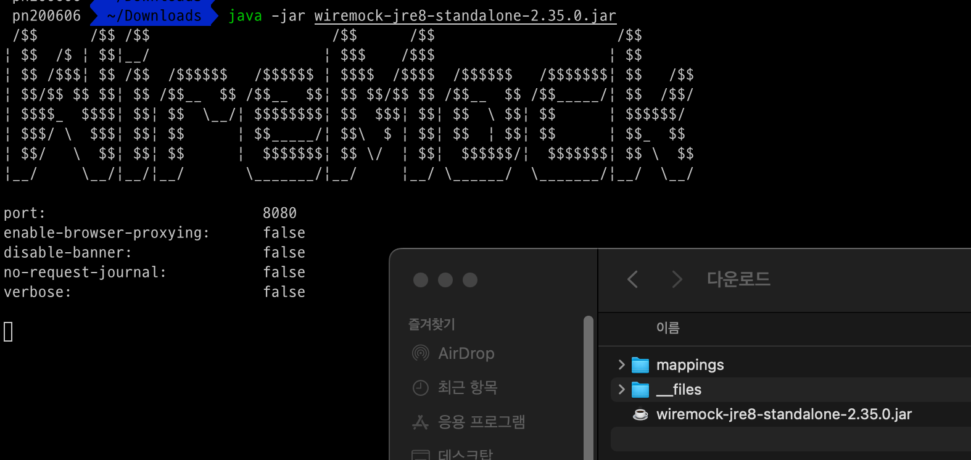
Task: Expand the __files folder disclosure arrow
Action: click(x=621, y=390)
